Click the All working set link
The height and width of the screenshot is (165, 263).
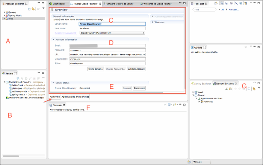pos(223,10)
